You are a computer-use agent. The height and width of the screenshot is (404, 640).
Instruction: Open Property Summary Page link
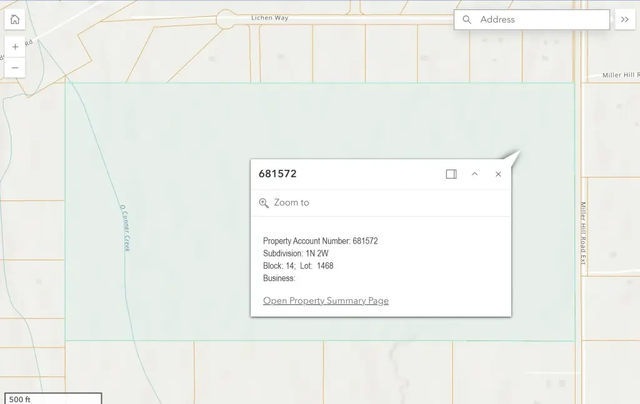326,300
